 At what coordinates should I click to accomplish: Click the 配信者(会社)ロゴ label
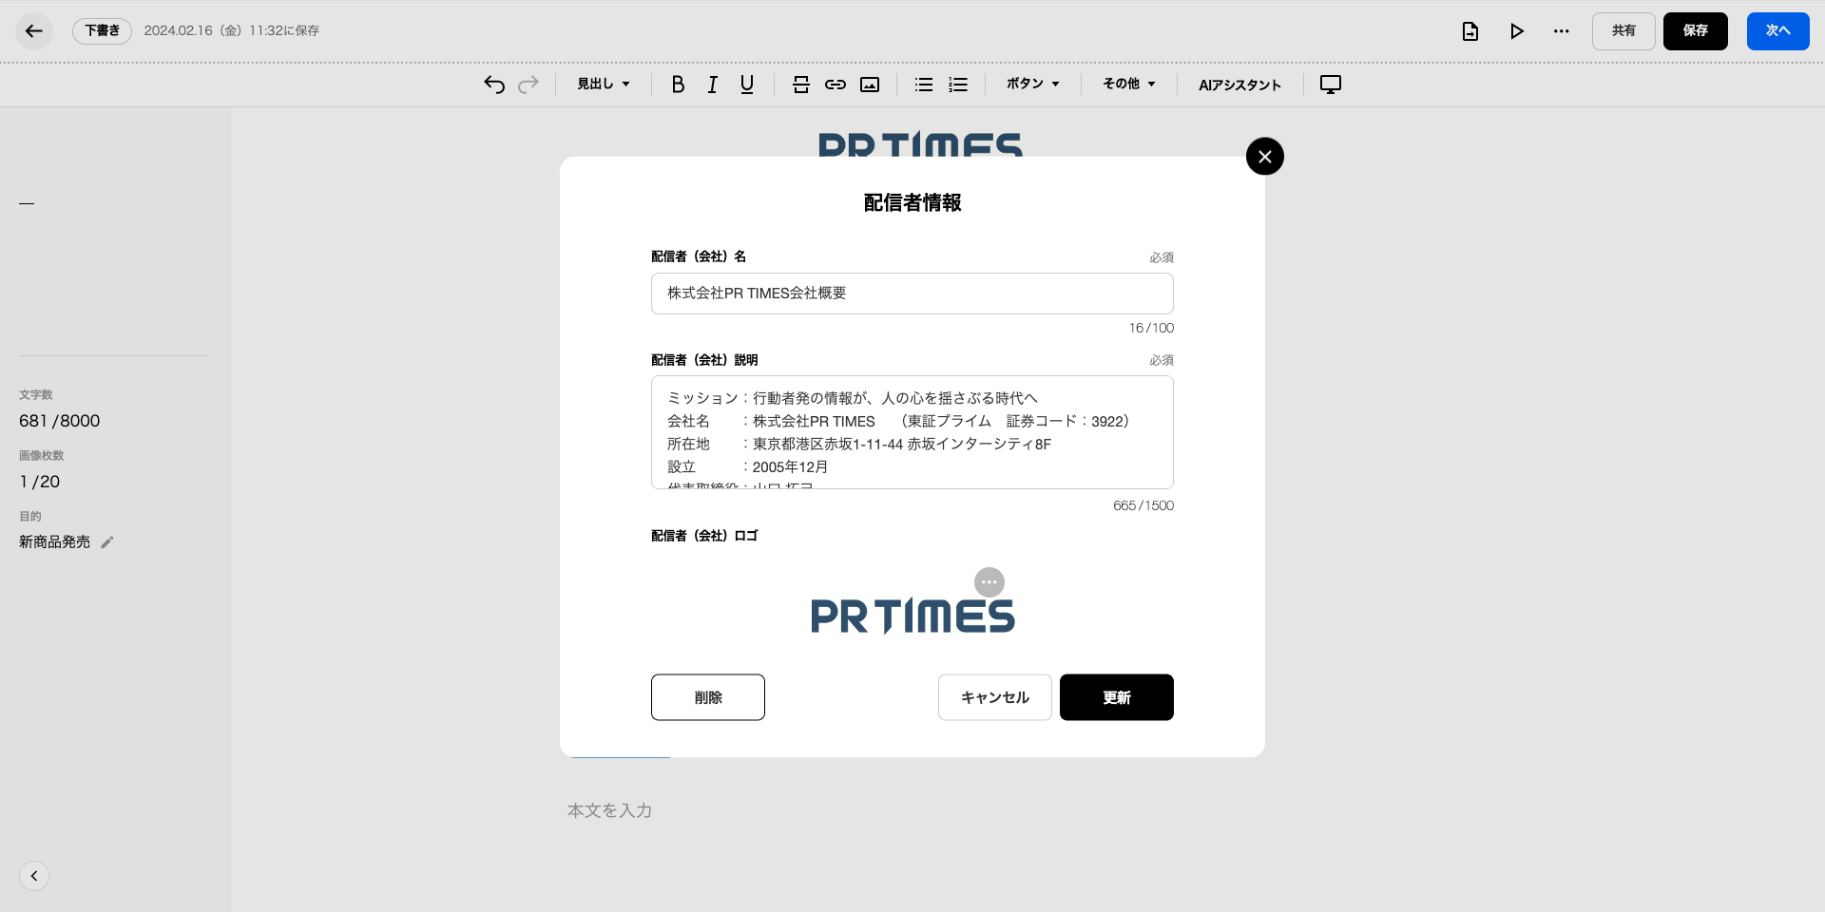click(x=704, y=536)
